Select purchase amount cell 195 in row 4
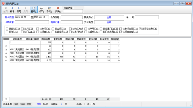The height and width of the screenshot is (108, 193). [x=46, y=53]
